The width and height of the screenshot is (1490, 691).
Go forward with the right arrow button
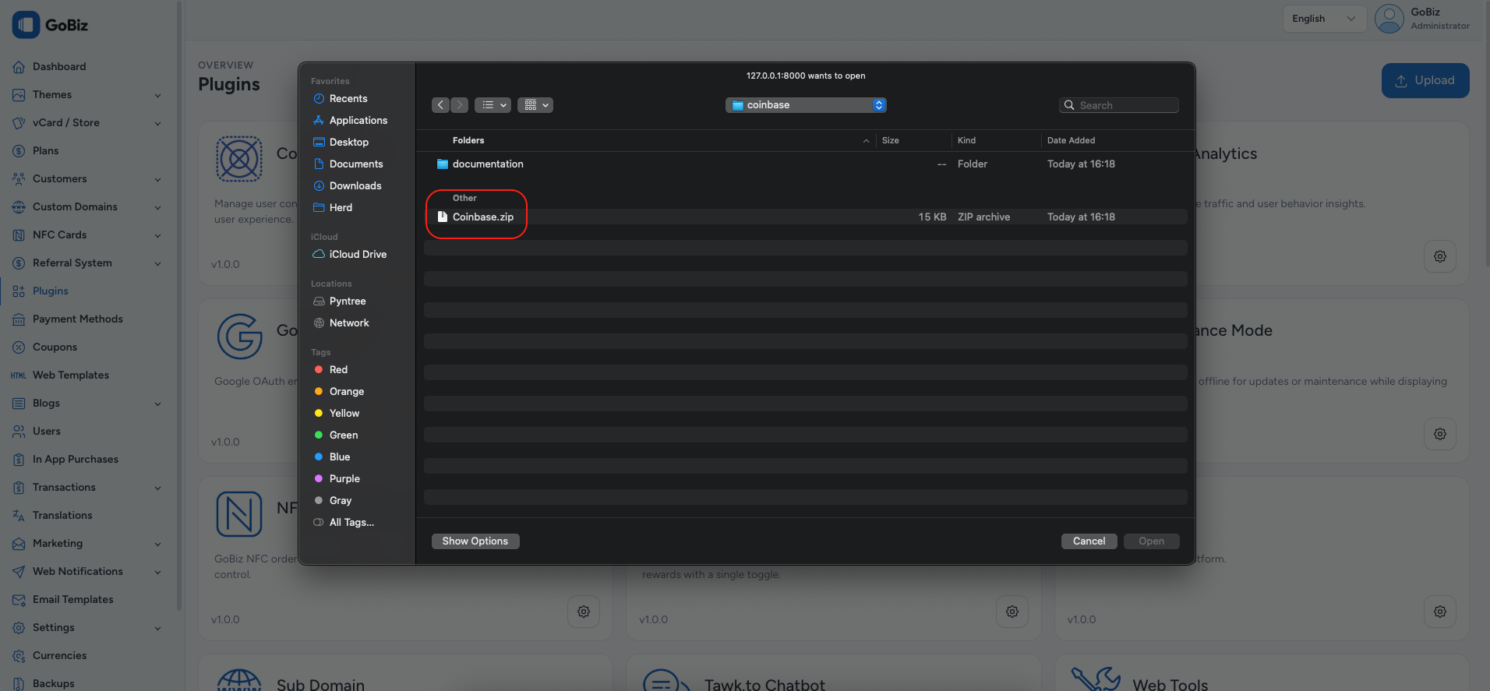459,105
